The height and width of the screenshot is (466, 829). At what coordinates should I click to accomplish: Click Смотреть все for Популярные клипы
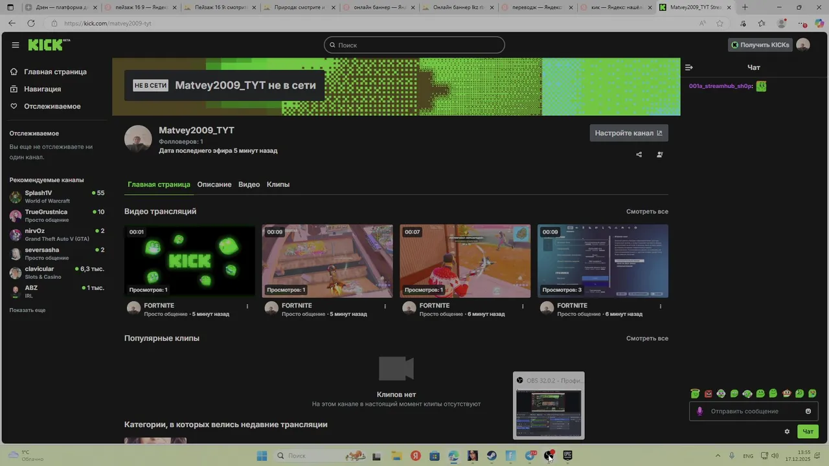point(647,338)
